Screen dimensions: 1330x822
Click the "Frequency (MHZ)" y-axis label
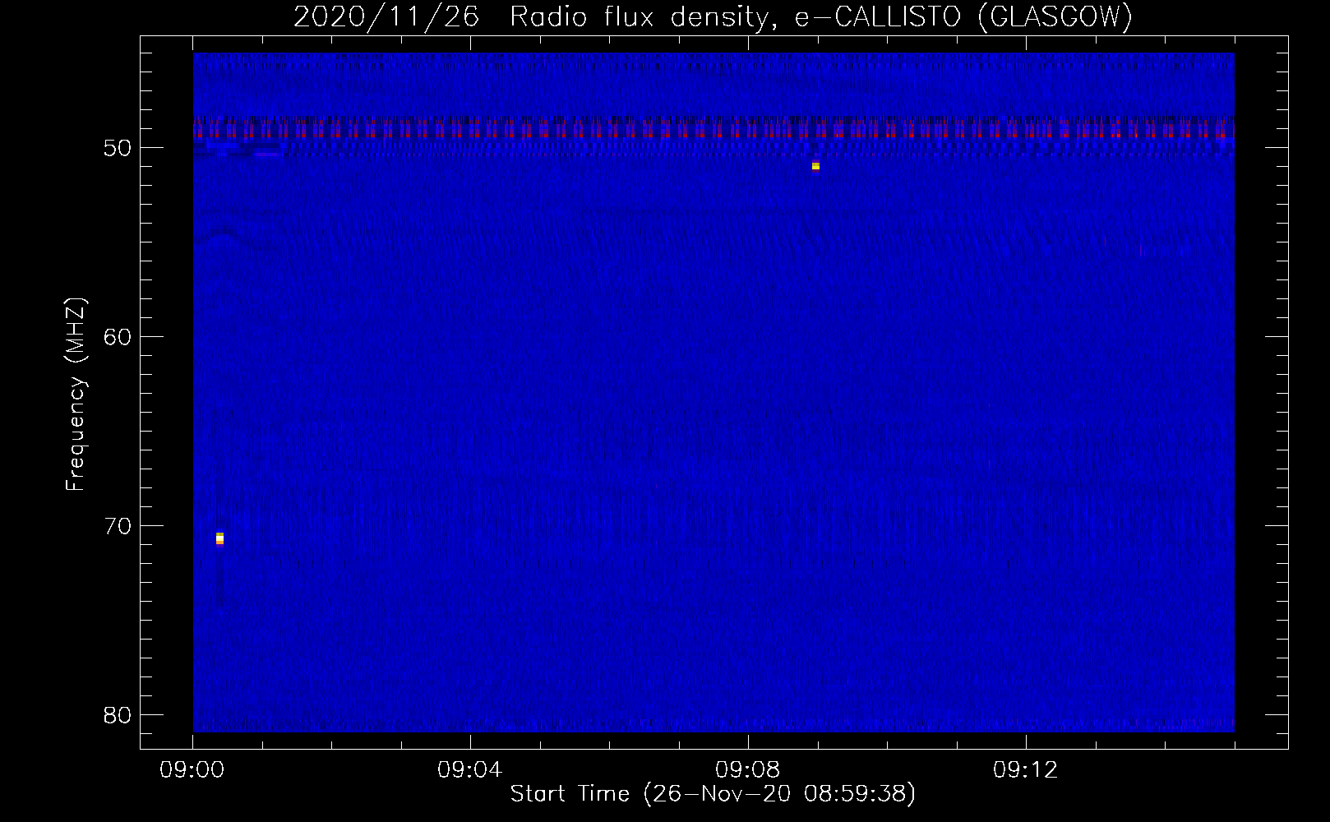[76, 395]
